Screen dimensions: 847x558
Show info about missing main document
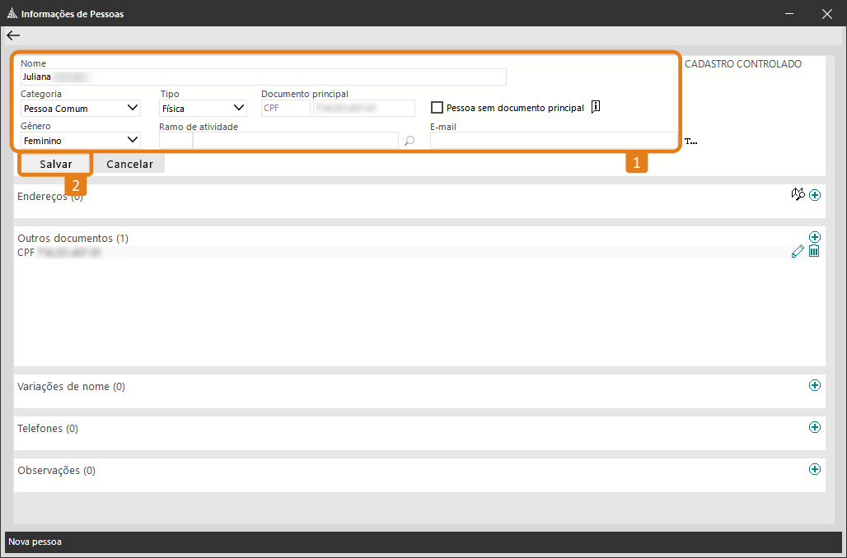[x=596, y=107]
